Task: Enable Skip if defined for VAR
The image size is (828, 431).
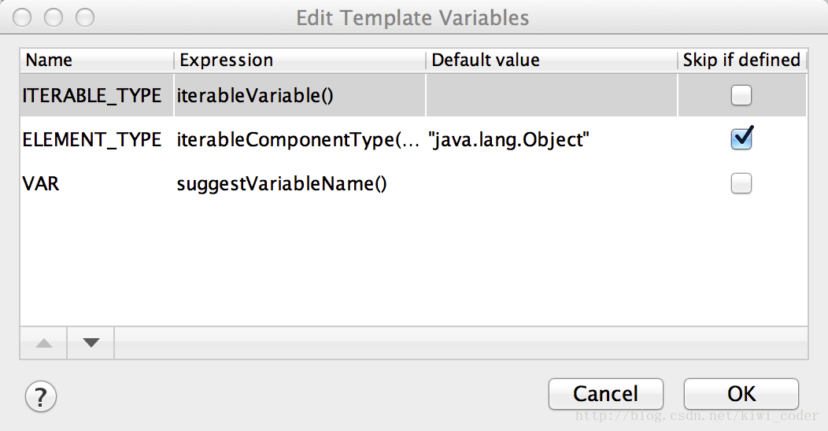Action: (x=741, y=183)
